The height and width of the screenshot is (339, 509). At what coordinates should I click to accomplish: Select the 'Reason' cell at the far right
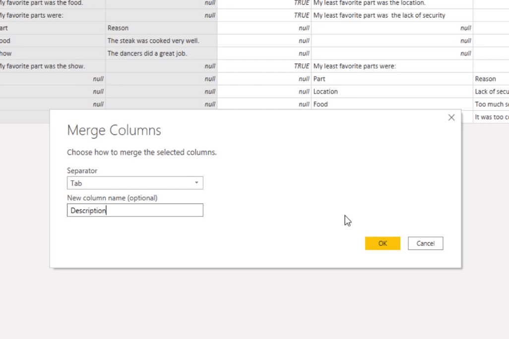point(491,79)
